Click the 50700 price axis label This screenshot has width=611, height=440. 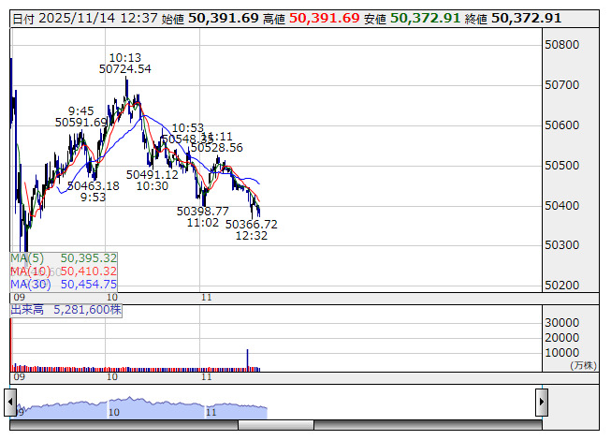tap(562, 85)
